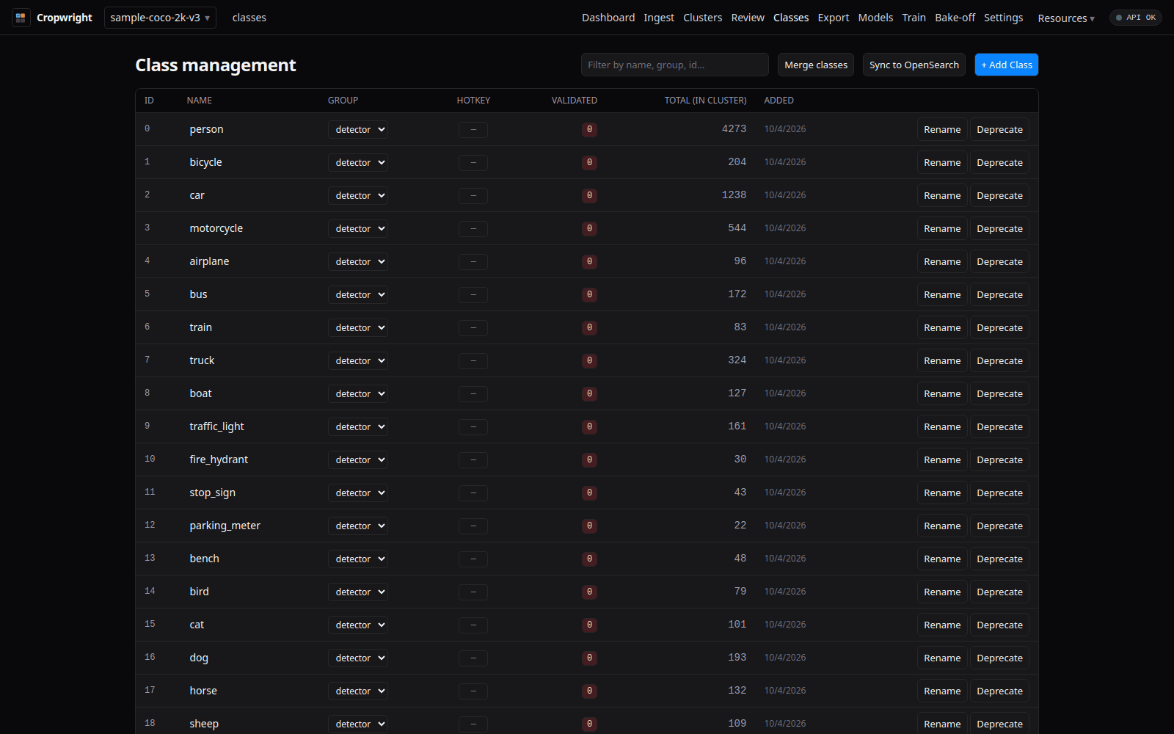The height and width of the screenshot is (734, 1174).
Task: Click the API OK status indicator
Action: click(x=1136, y=18)
